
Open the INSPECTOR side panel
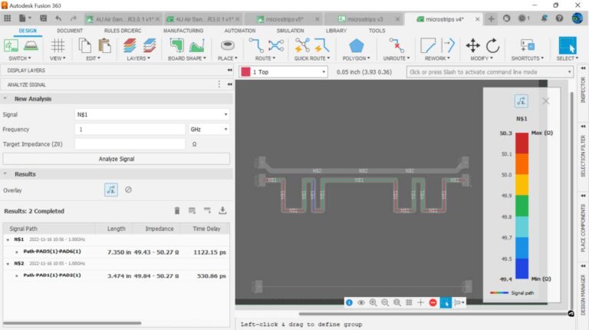pyautogui.click(x=583, y=89)
